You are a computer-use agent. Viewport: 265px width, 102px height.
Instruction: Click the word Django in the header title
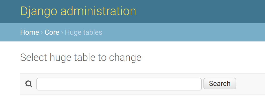(x=39, y=11)
